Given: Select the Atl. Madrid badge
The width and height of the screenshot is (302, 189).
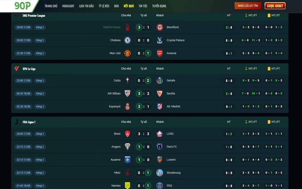Looking at the screenshot, I should click(160, 107).
